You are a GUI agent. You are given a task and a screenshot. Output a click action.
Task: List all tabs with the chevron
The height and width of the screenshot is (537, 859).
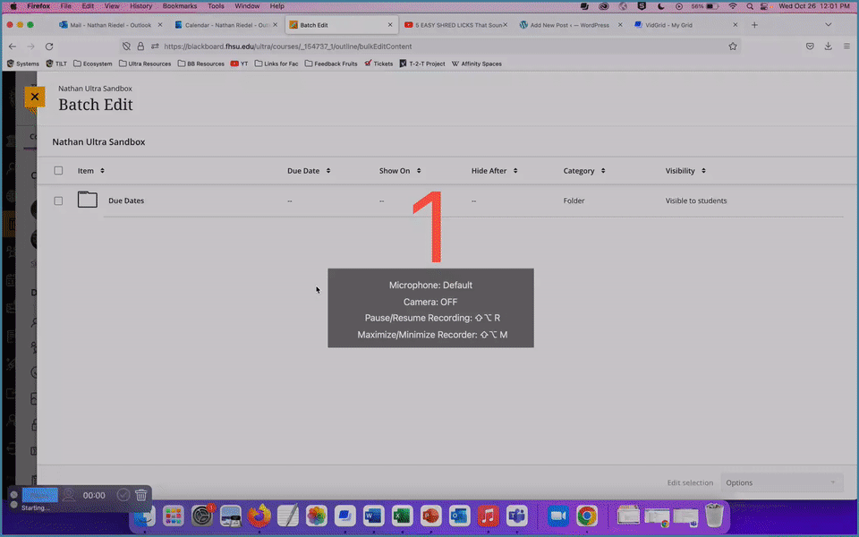pyautogui.click(x=829, y=25)
